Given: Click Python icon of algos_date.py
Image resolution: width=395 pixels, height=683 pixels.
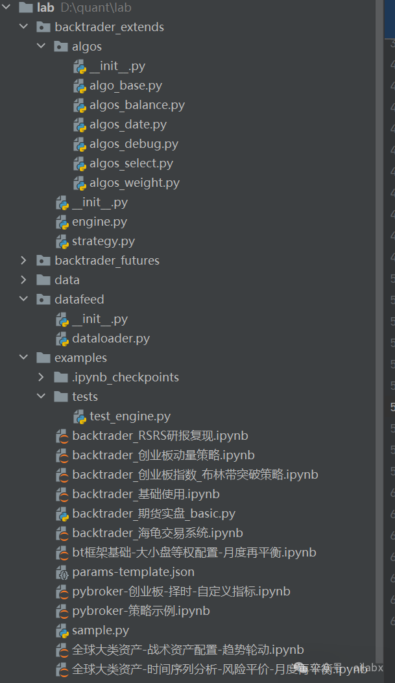Looking at the screenshot, I should [x=80, y=125].
